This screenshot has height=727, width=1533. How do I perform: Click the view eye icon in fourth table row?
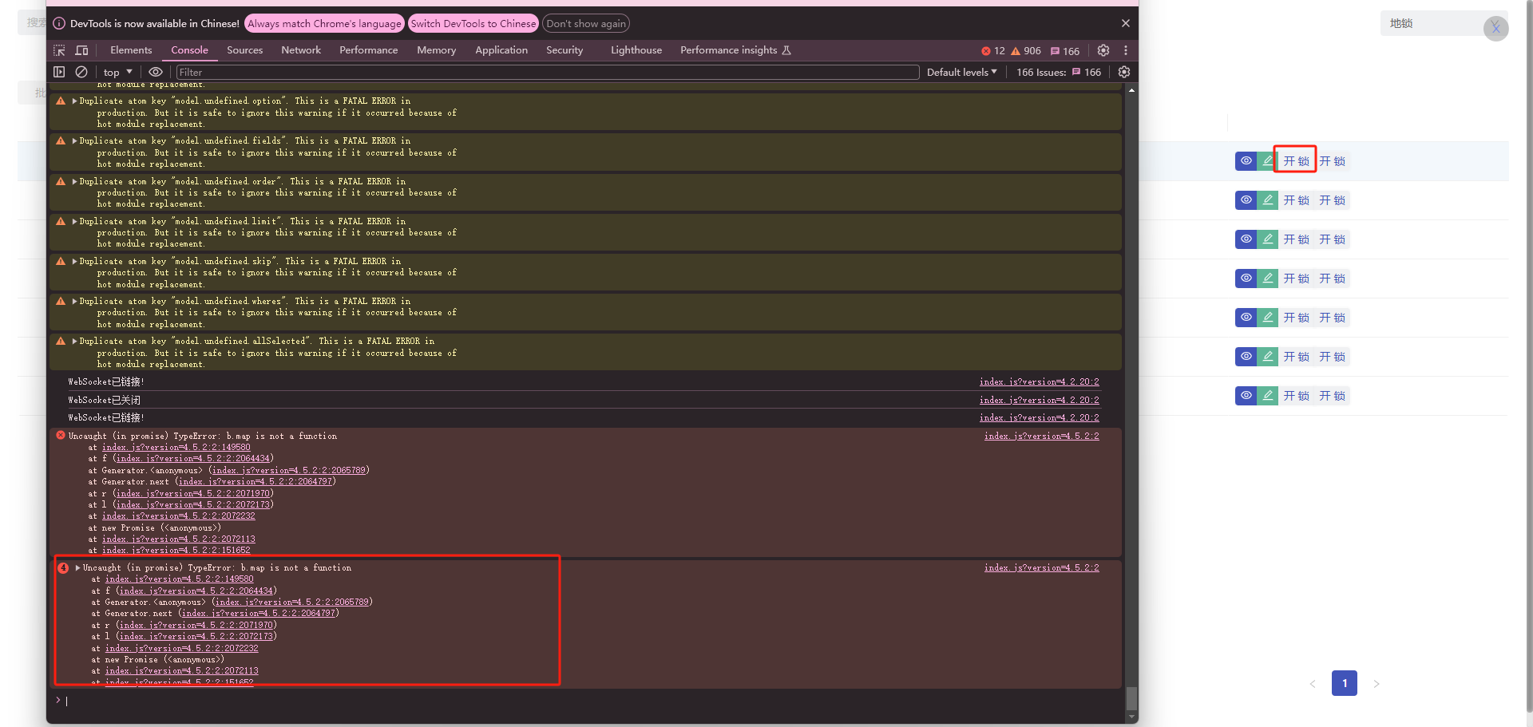click(1246, 279)
